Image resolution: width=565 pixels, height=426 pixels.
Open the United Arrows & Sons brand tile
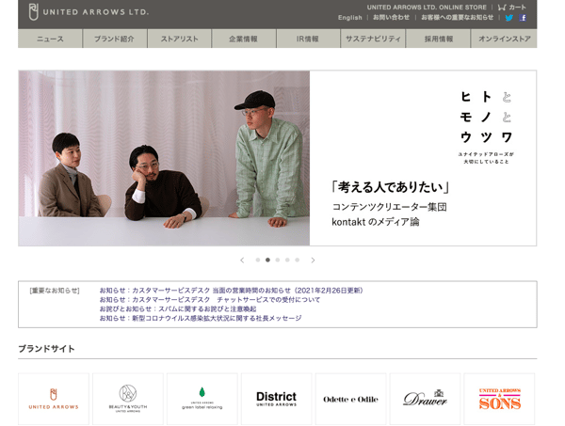point(499,399)
